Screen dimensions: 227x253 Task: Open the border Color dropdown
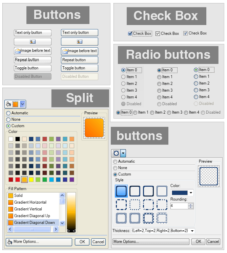[191, 193]
